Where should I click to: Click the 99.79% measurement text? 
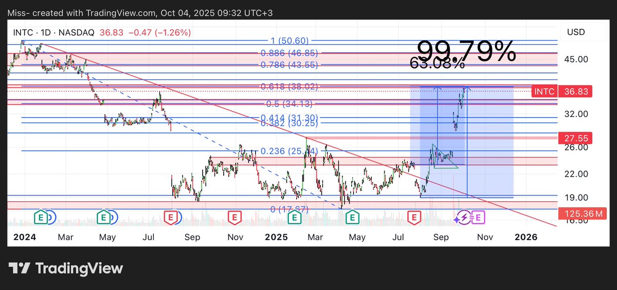point(466,51)
